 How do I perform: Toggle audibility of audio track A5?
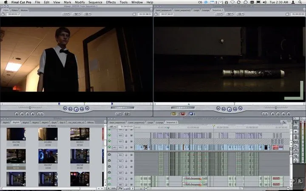coord(109,178)
